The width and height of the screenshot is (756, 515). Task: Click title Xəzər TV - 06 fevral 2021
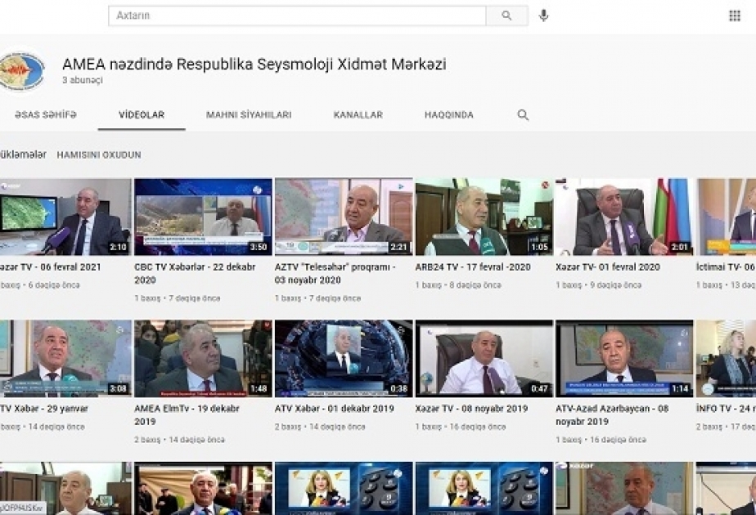(x=50, y=266)
